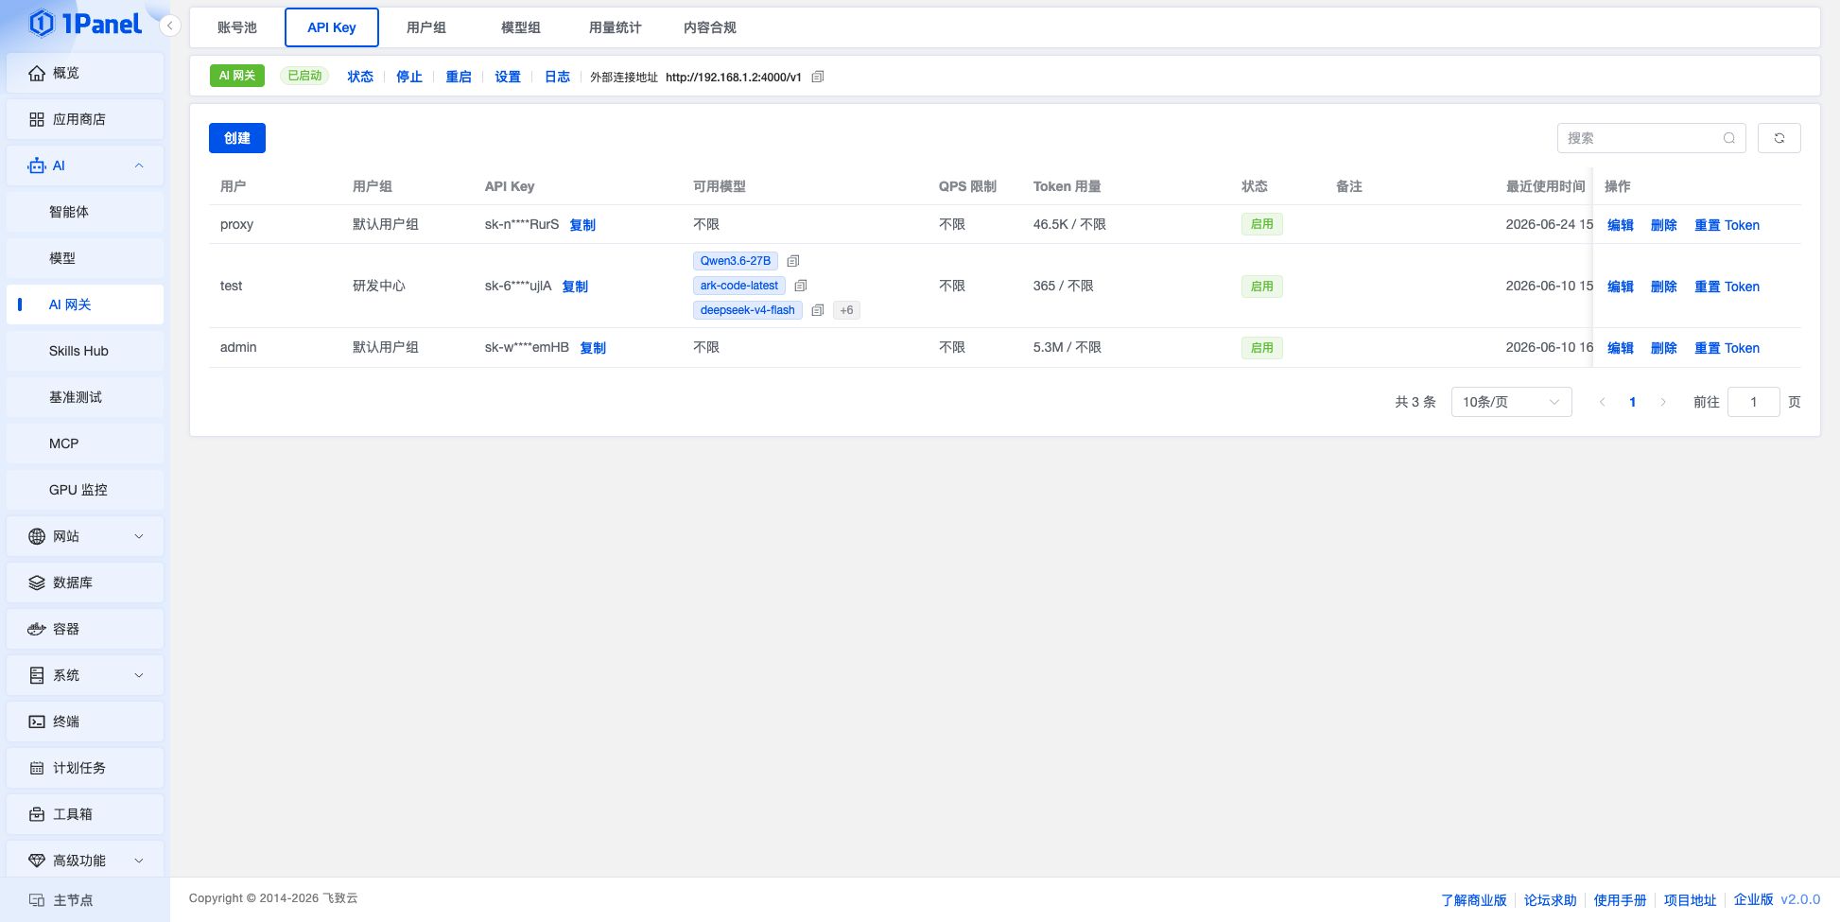Copy the deepseek-v4-flash model name
This screenshot has height=922, width=1840.
click(x=818, y=310)
